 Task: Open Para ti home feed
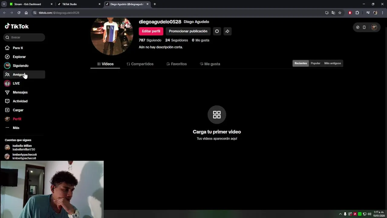pyautogui.click(x=24, y=48)
